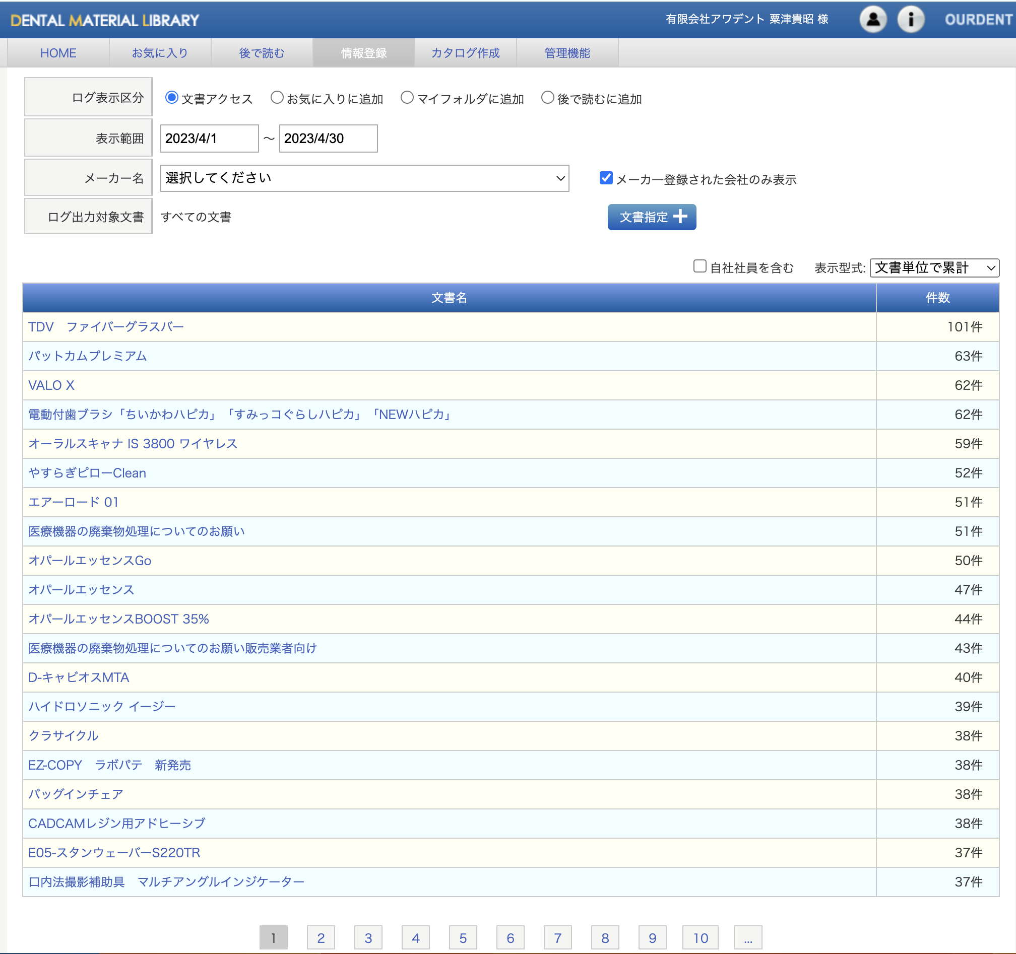The image size is (1016, 954).
Task: Open D-キャビオスMTA link
Action: pyautogui.click(x=79, y=677)
